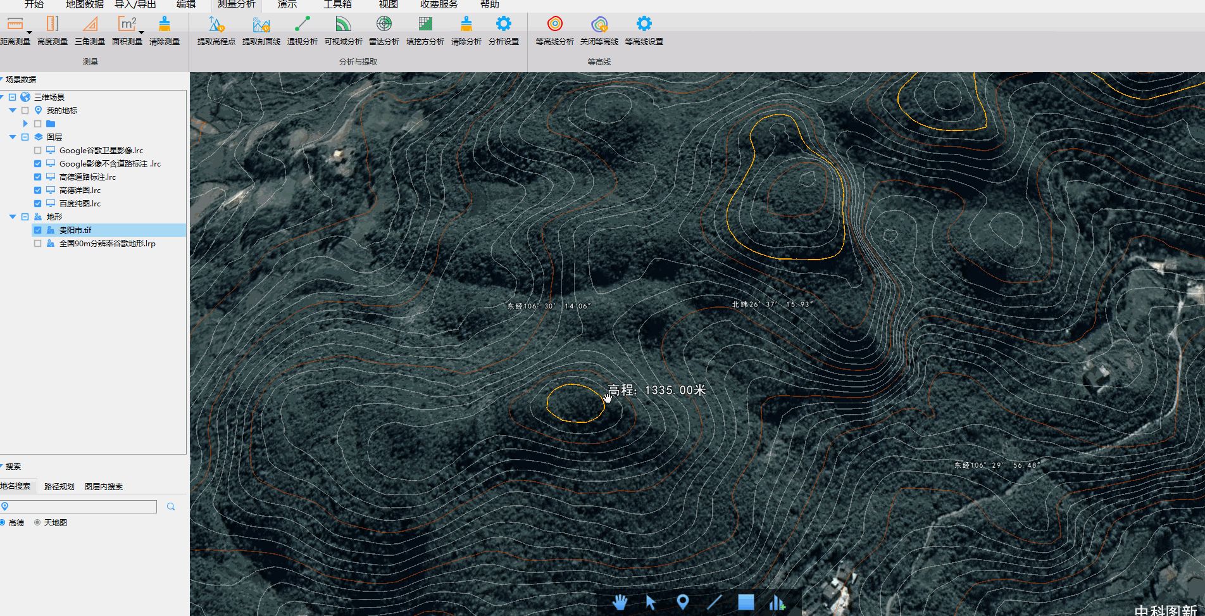Viewport: 1205px width, 616px height.
Task: Expand the folder under 我的地标
Action: [x=25, y=124]
